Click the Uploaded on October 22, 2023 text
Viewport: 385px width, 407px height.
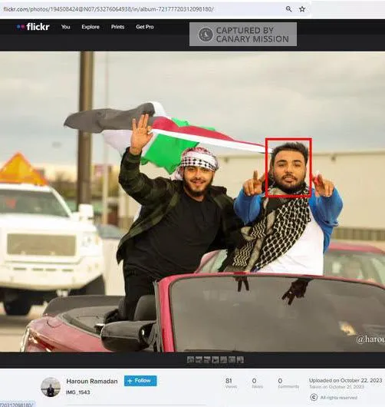[345, 380]
